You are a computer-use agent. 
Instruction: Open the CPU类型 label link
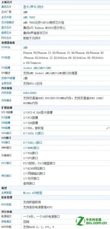pos(6,58)
